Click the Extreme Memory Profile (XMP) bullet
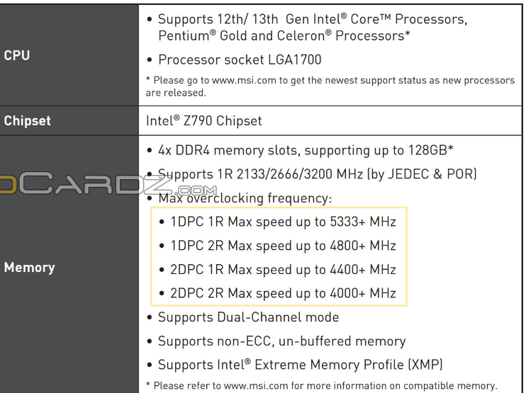This screenshot has height=393, width=526. pos(300,365)
